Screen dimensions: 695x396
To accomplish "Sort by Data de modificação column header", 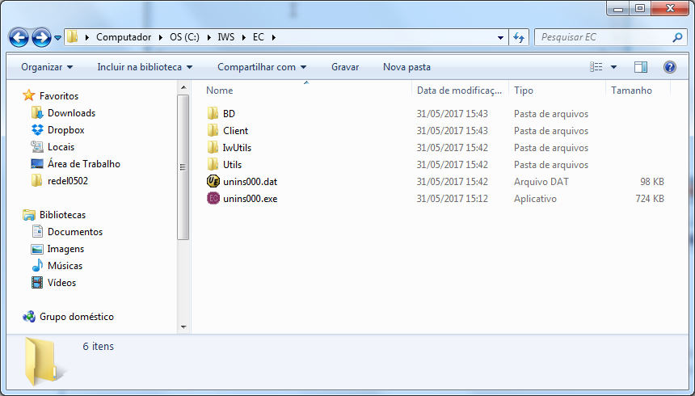I will pos(460,90).
